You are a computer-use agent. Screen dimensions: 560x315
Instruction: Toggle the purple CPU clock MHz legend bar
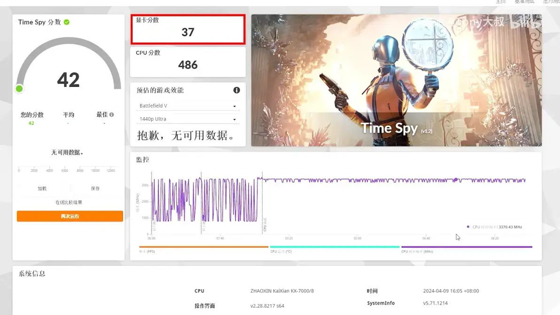pos(467,247)
